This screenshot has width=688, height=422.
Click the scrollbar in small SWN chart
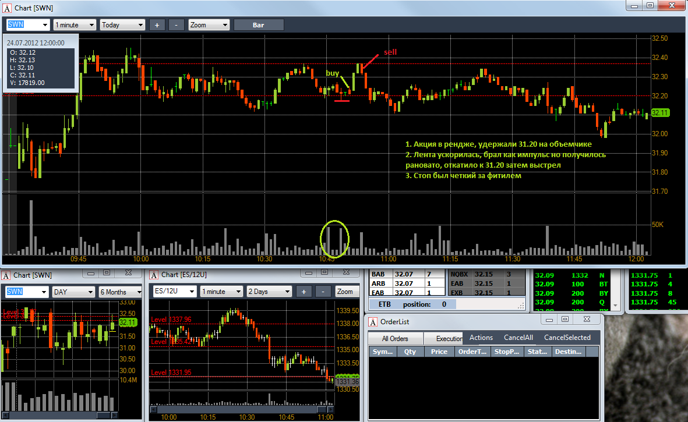coord(59,416)
